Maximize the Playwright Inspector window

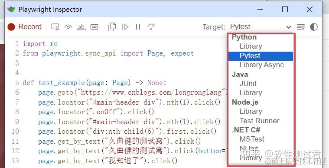(x=285, y=9)
